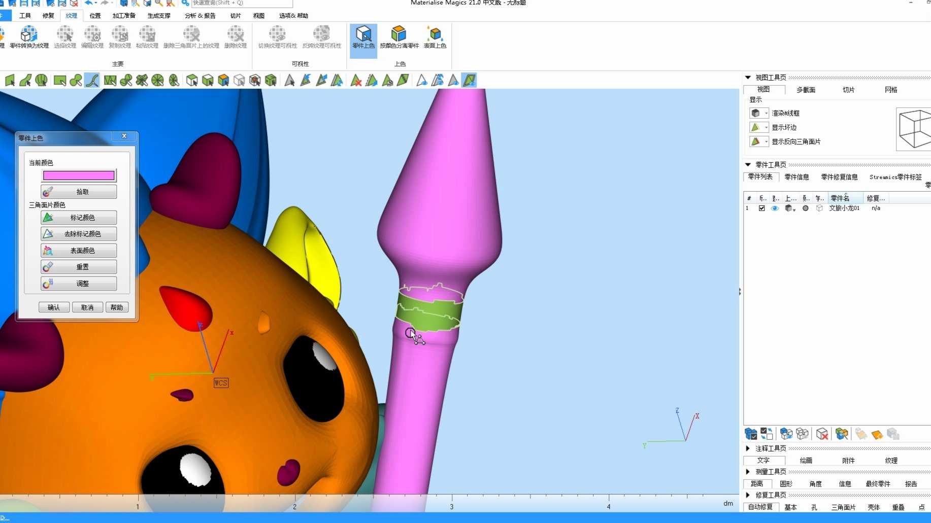
Task: Click the highlighted green triangle visibility icon
Action: pyautogui.click(x=469, y=80)
